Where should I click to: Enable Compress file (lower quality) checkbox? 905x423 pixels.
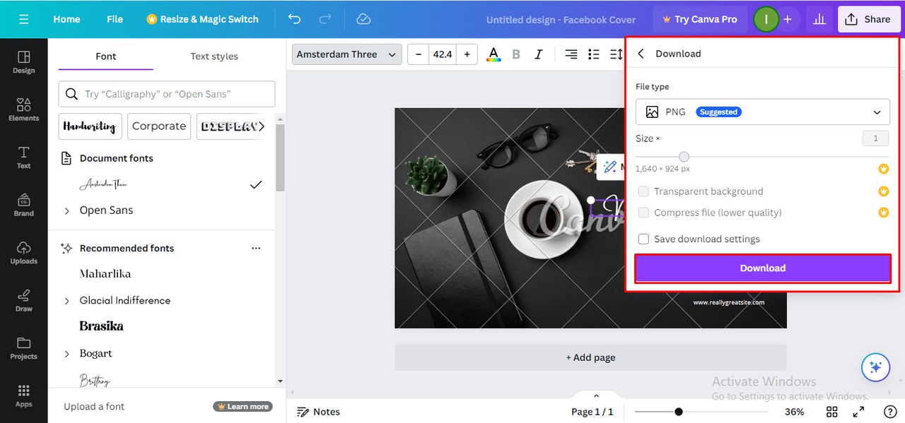(x=643, y=213)
